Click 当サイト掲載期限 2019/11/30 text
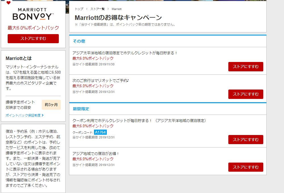Image resolution: width=284 pixels, height=193 pixels. (x=93, y=64)
